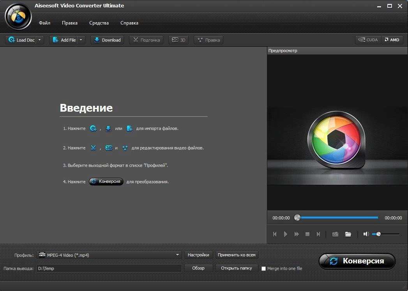Click the large Конверсия convert button
The image size is (408, 291).
pos(357,261)
